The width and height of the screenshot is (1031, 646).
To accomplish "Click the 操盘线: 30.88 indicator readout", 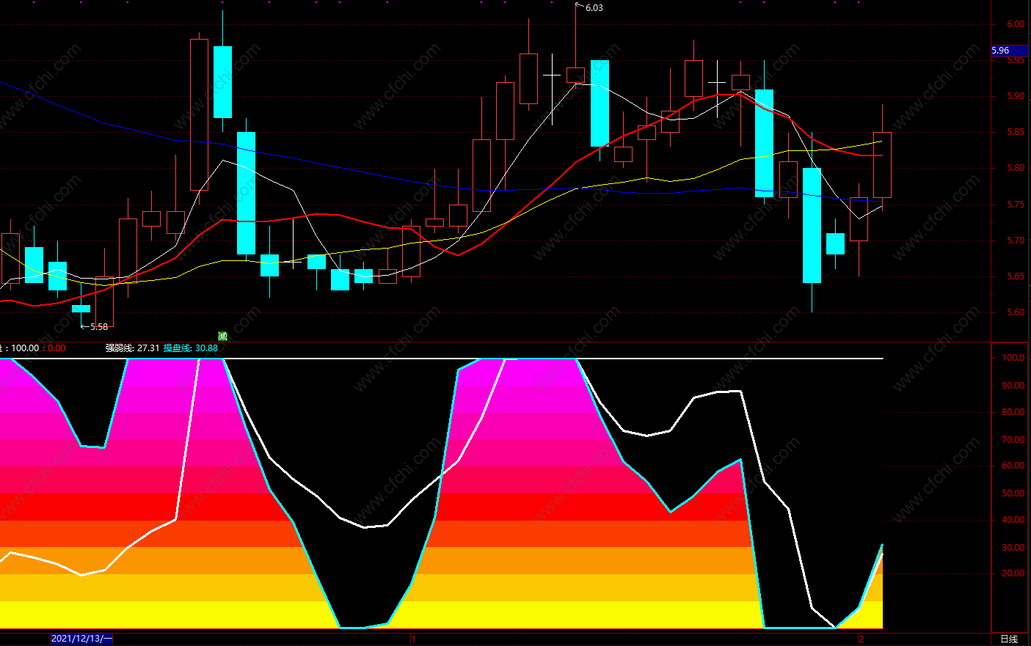I will pyautogui.click(x=191, y=348).
